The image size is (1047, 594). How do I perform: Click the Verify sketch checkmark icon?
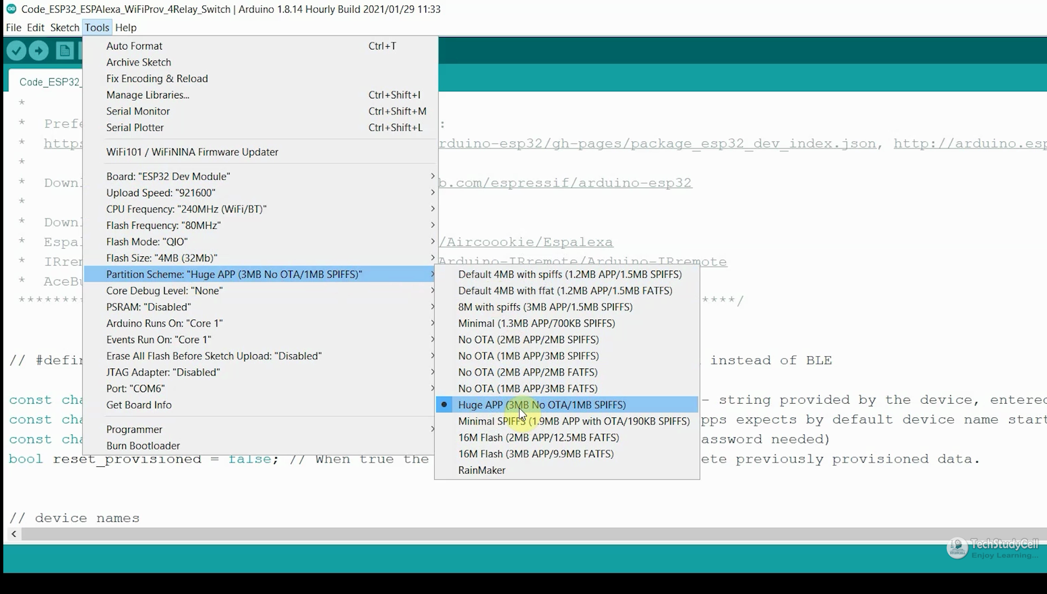point(16,50)
